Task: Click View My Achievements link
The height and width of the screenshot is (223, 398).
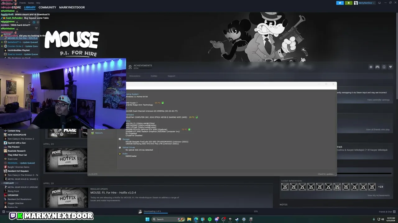Action: 378,195
